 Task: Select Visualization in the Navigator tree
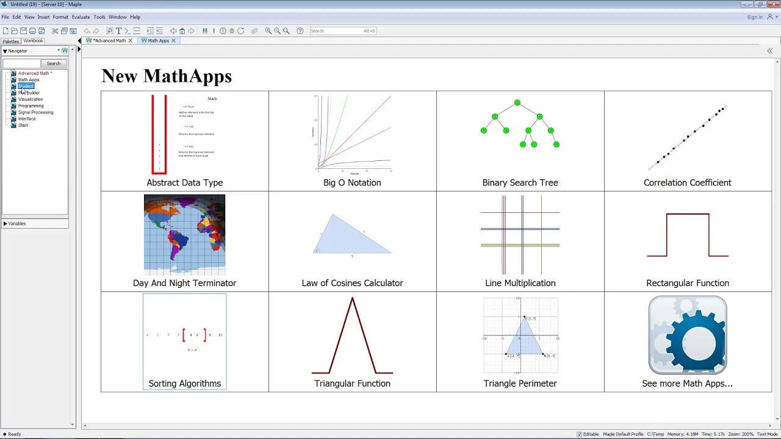pyautogui.click(x=31, y=99)
